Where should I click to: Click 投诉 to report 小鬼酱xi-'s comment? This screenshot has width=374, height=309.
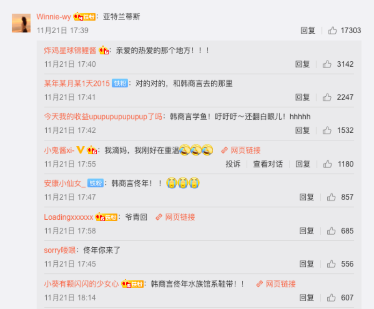(233, 164)
